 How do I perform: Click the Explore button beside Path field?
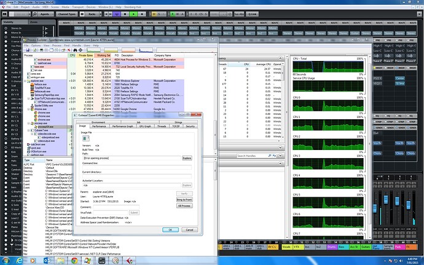click(187, 158)
